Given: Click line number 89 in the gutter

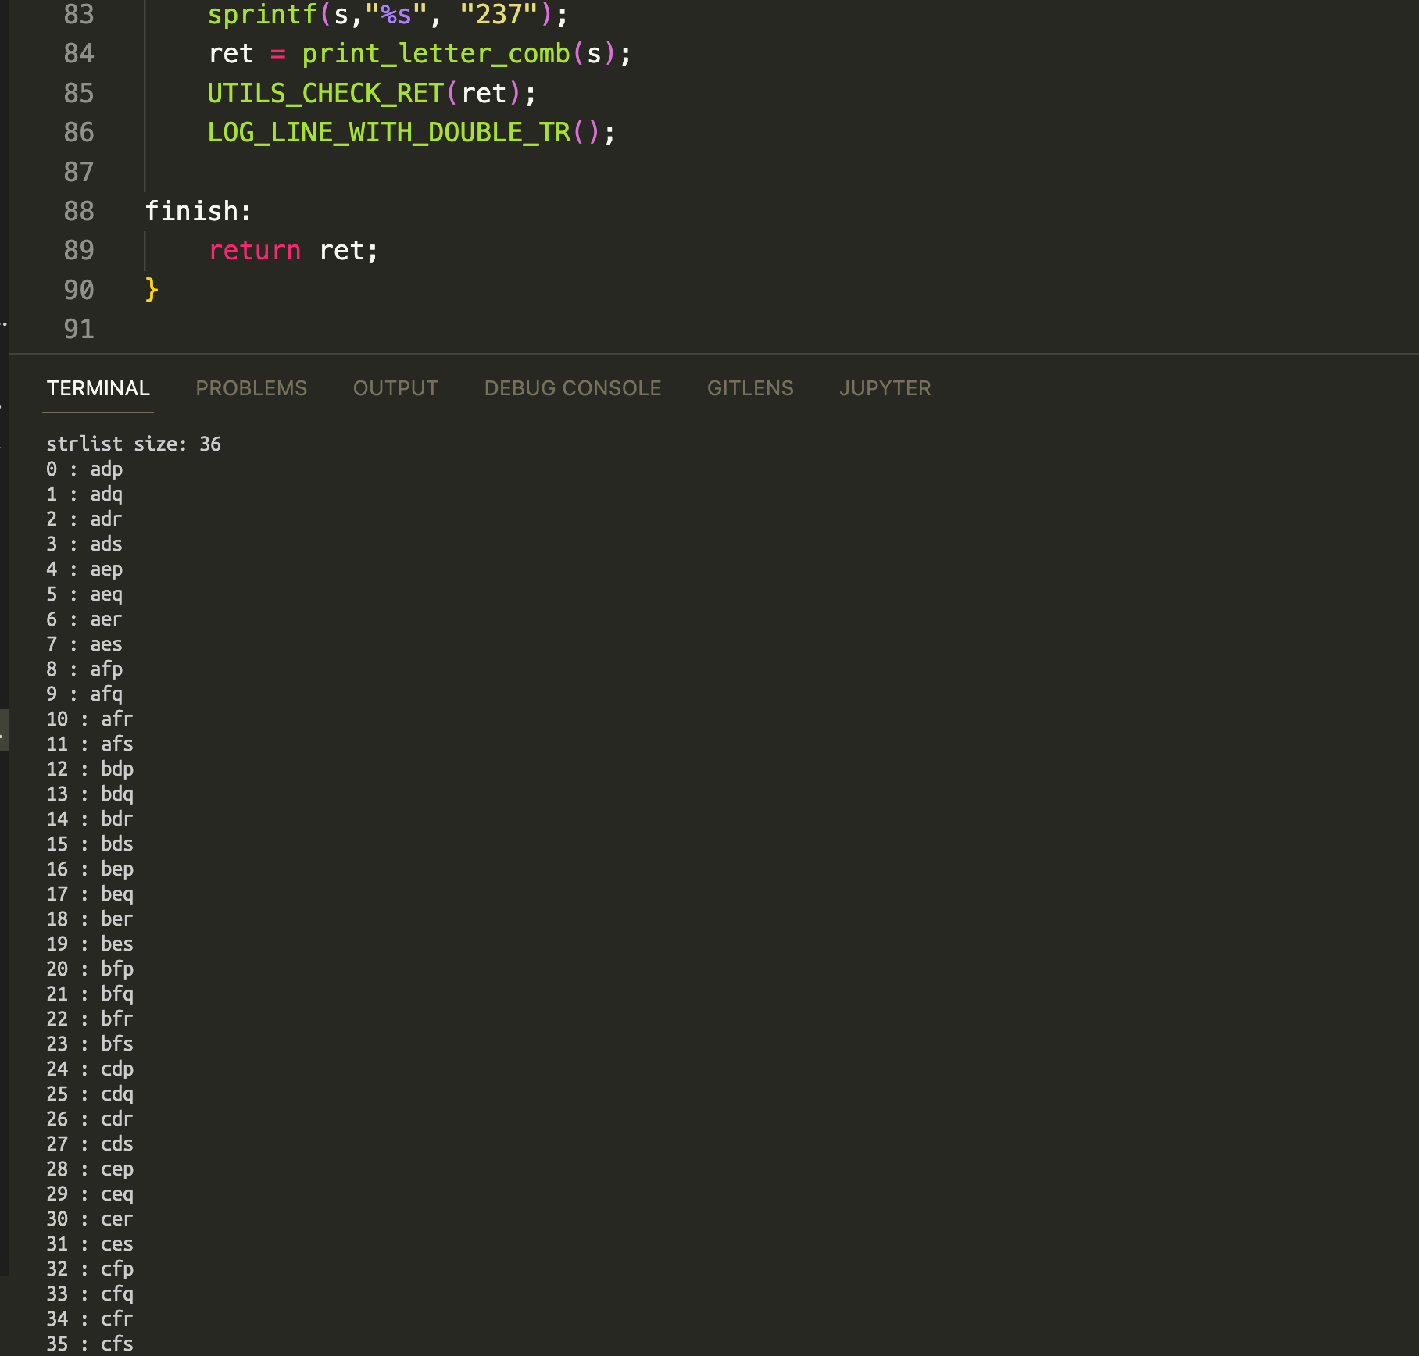Looking at the screenshot, I should click(78, 250).
